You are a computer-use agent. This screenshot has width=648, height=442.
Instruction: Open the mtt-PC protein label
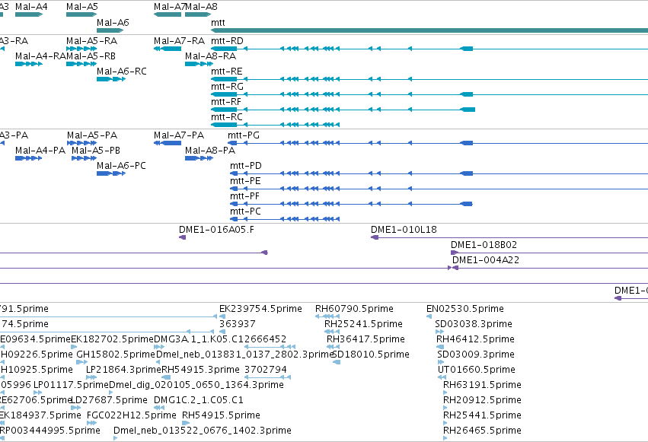point(245,211)
